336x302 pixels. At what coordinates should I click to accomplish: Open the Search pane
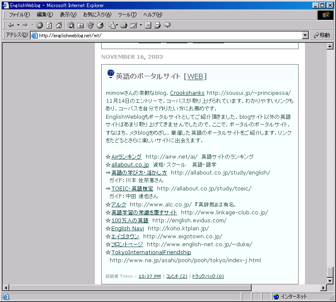71,25
